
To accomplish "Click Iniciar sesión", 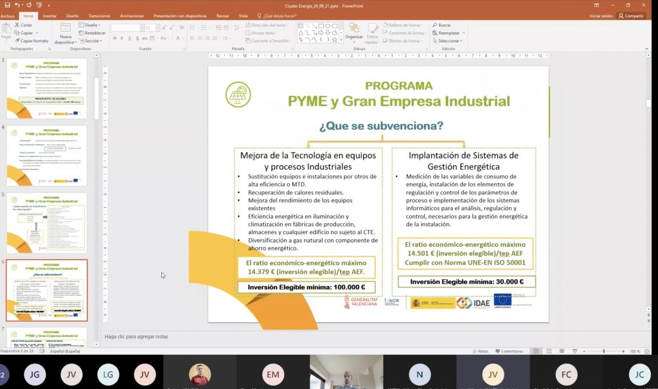I will [x=601, y=16].
